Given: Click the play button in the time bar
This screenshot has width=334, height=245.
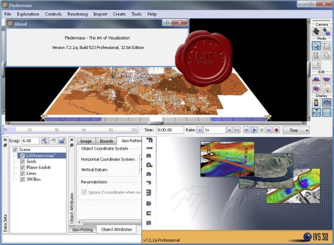Looking at the screenshot, I should pyautogui.click(x=254, y=130).
